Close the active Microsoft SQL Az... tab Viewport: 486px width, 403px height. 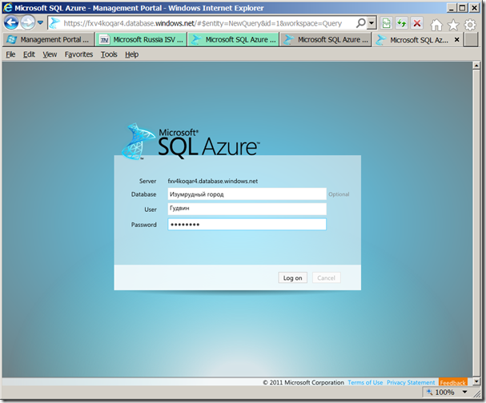point(456,40)
